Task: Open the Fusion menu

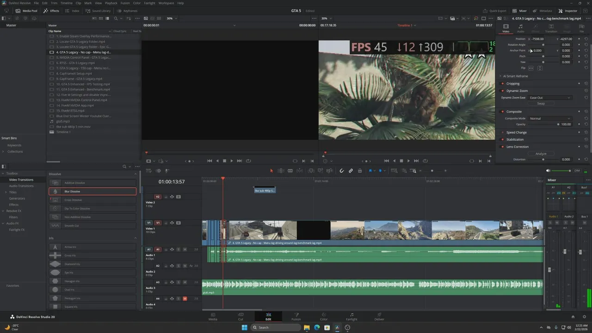Action: tap(125, 3)
